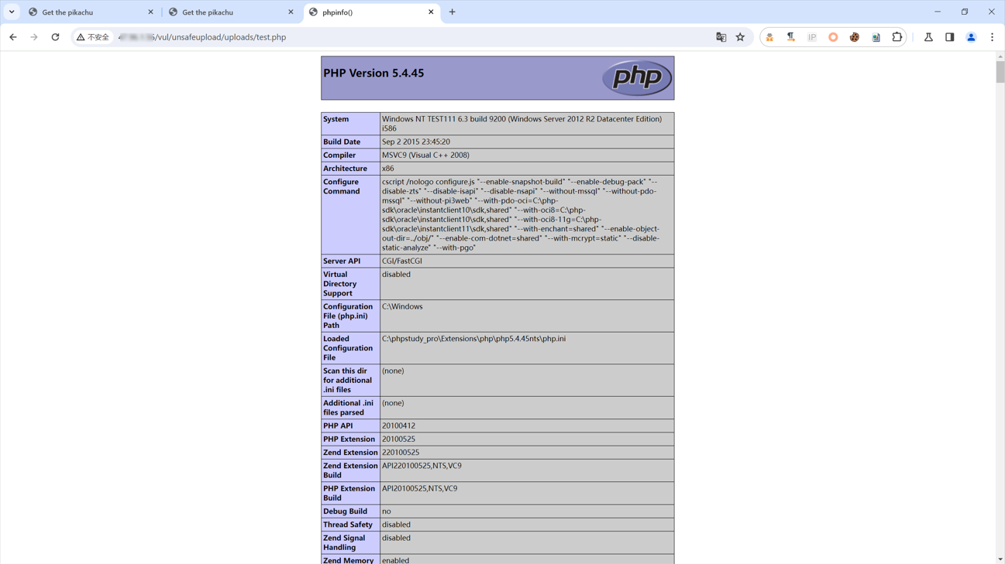The height and width of the screenshot is (564, 1005).
Task: Click the translate page icon
Action: tap(721, 37)
